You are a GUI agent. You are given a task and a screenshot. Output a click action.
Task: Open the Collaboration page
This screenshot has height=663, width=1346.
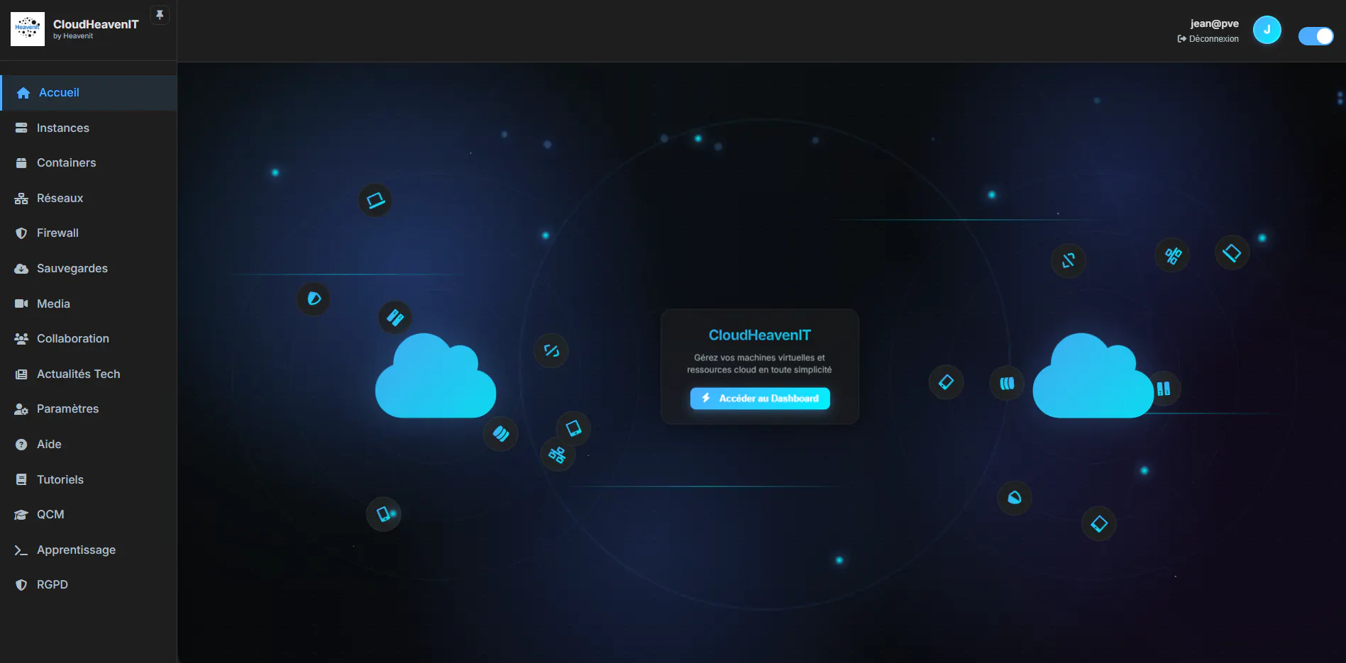pyautogui.click(x=89, y=339)
